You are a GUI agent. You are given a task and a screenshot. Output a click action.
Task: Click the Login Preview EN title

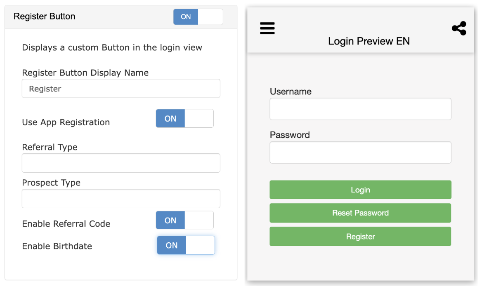(369, 41)
